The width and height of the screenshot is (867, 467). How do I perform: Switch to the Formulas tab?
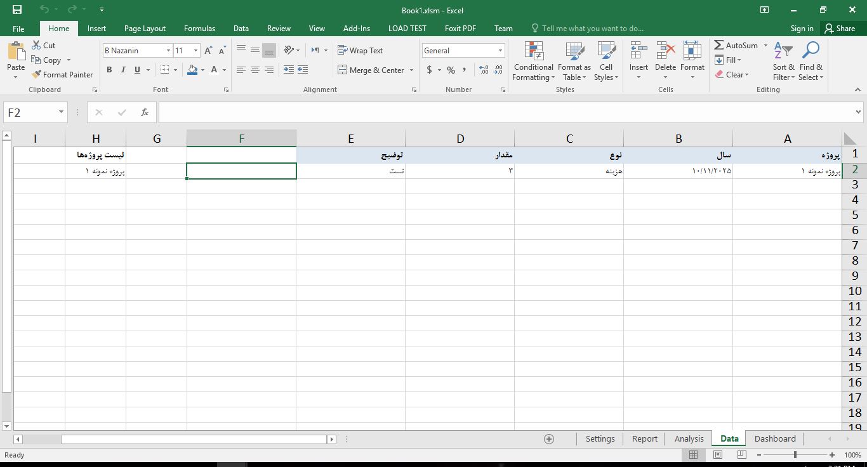tap(199, 29)
